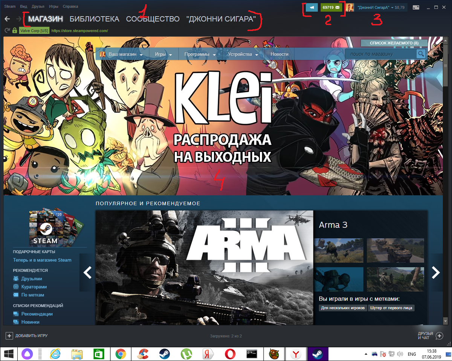The height and width of the screenshot is (361, 452).
Task: Switch Steam to Big Picture mode icon
Action: pyautogui.click(x=416, y=7)
